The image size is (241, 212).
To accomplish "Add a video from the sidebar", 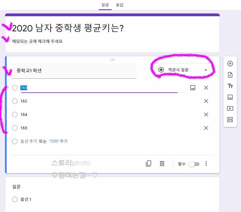I will pyautogui.click(x=230, y=108).
